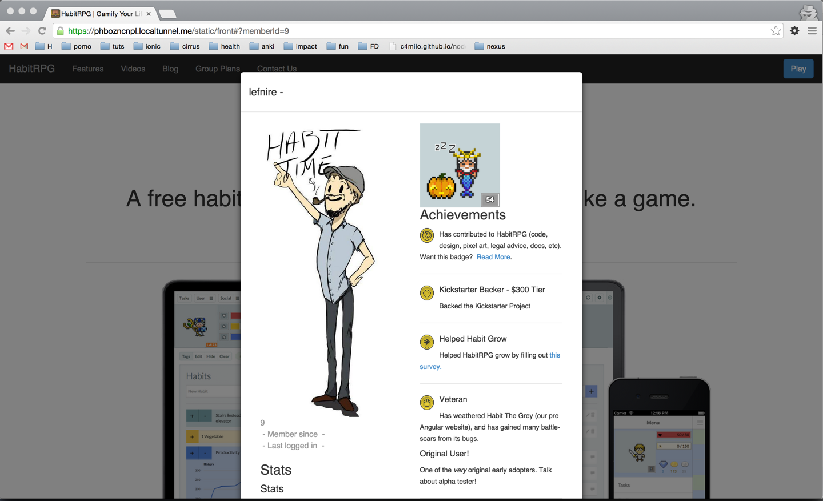Click the blue Play button
This screenshot has width=823, height=501.
click(x=798, y=69)
